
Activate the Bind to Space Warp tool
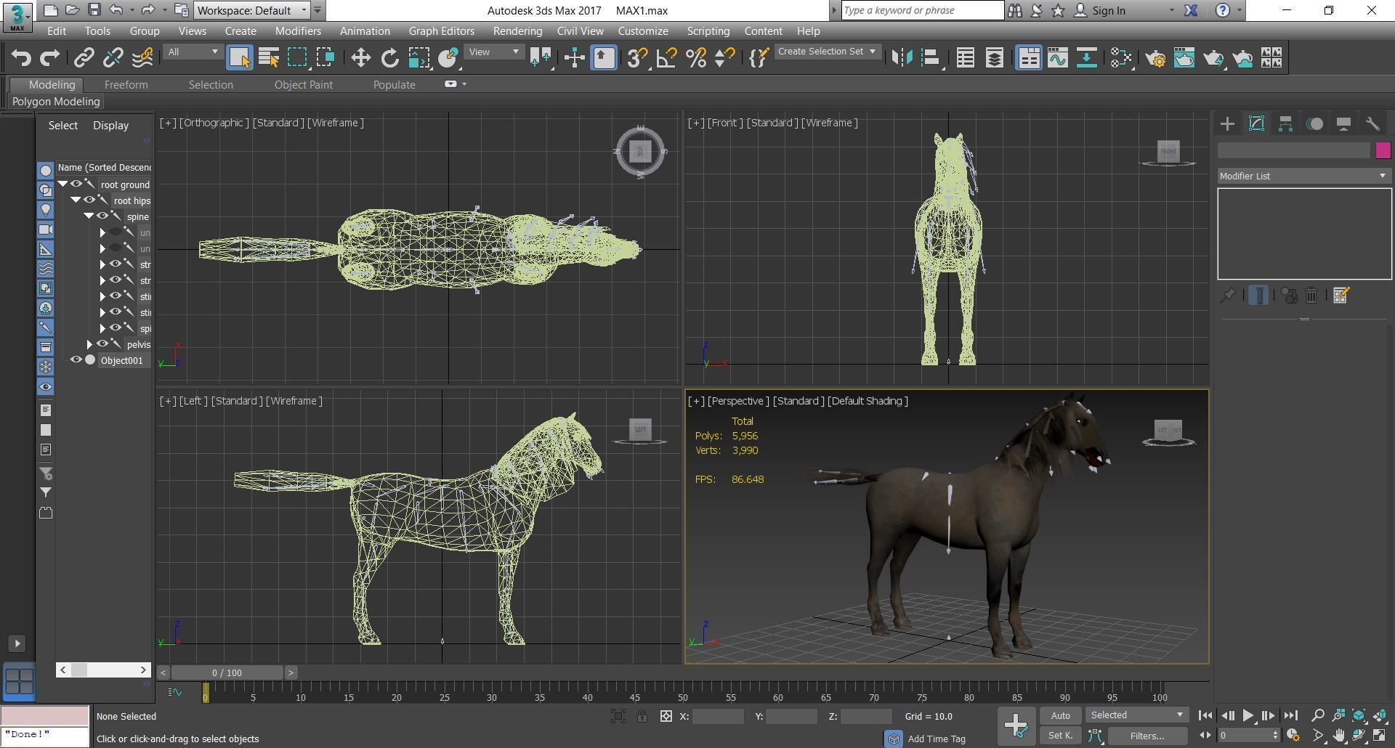click(142, 57)
